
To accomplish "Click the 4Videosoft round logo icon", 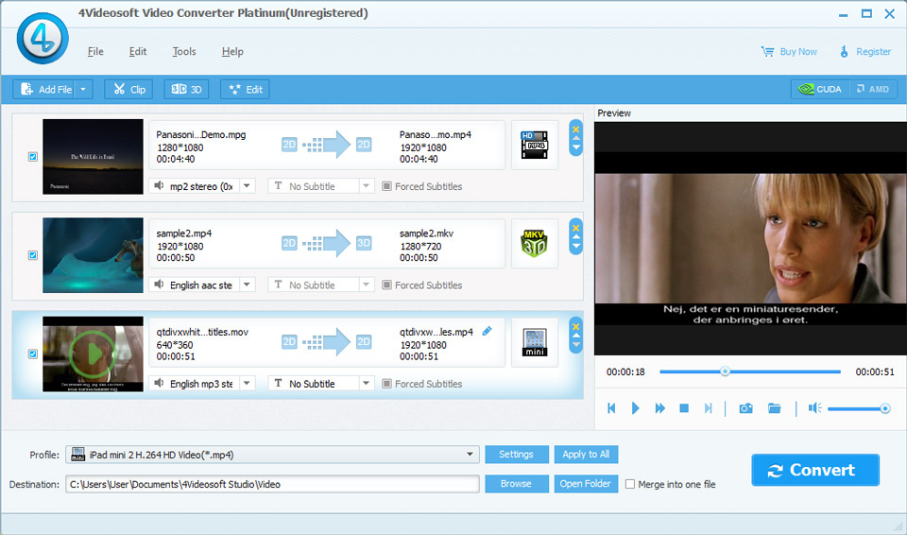I will pos(43,38).
